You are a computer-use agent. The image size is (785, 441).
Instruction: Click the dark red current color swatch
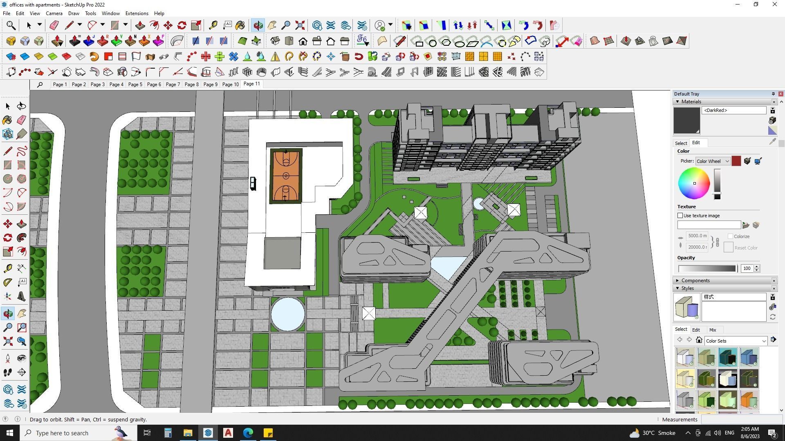point(736,161)
